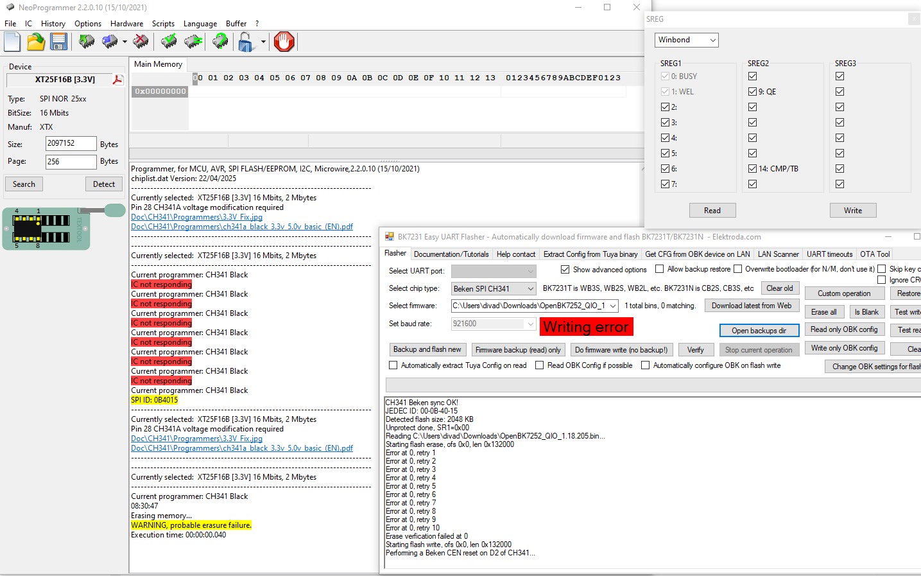Open the Buffer menu

coord(236,24)
